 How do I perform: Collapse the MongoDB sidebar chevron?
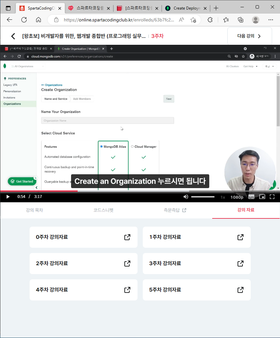[37, 187]
